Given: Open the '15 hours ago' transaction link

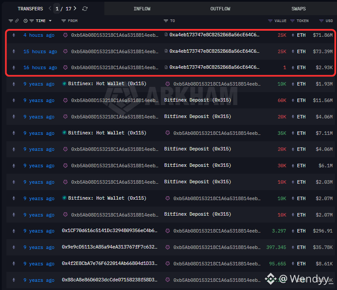Looking at the screenshot, I should (40, 51).
